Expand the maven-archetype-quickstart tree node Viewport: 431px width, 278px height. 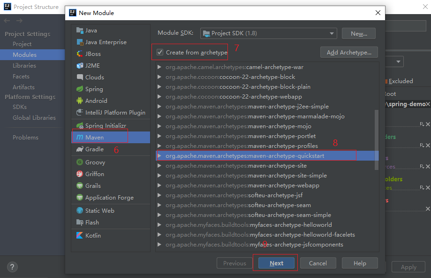click(x=159, y=156)
